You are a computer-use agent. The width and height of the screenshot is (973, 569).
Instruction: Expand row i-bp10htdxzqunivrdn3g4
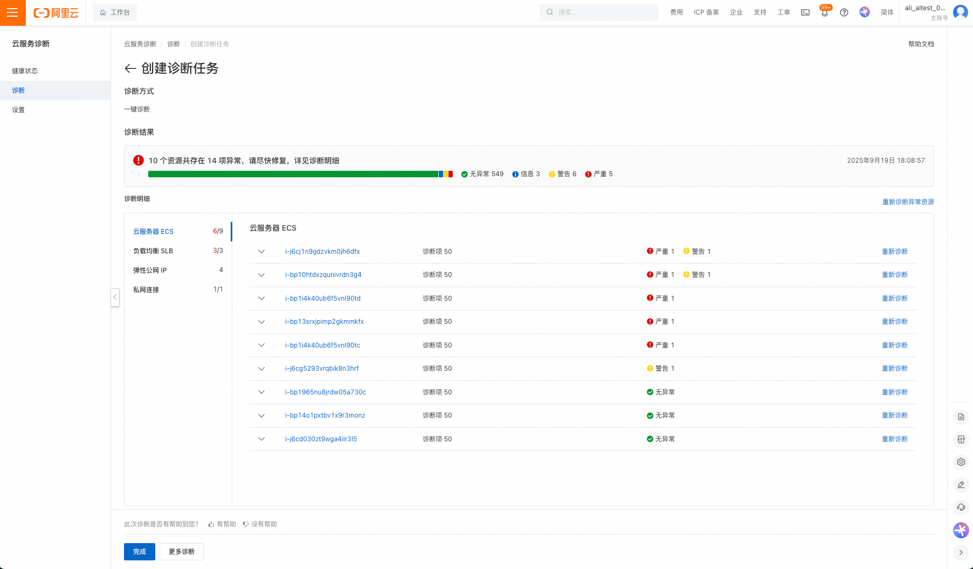(x=261, y=275)
